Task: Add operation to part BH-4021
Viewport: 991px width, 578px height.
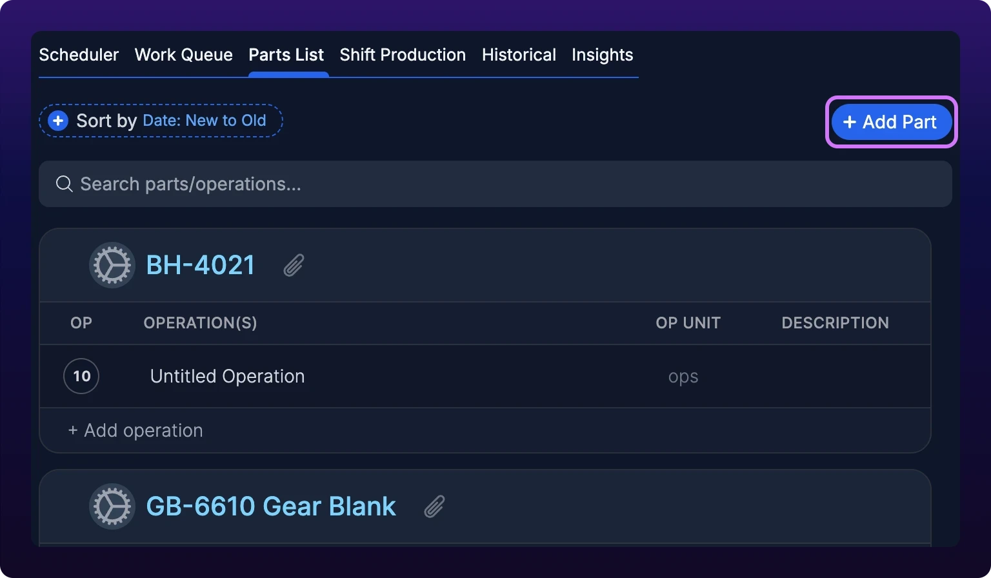Action: pyautogui.click(x=135, y=430)
